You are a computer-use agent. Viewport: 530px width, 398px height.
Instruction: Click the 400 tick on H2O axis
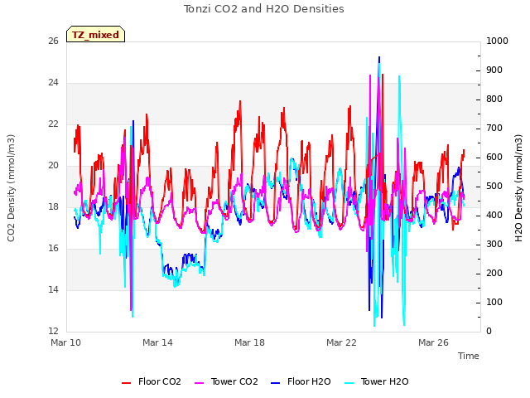(494, 216)
